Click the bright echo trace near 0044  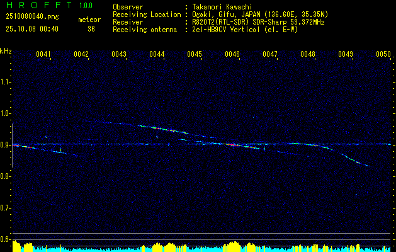point(164,129)
